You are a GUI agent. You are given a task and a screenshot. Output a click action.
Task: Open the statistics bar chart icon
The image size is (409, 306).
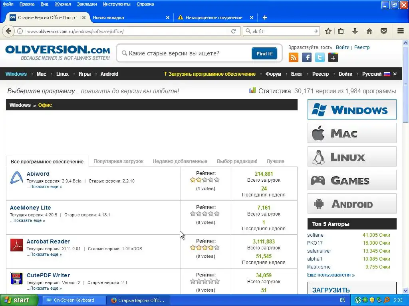[252, 90]
